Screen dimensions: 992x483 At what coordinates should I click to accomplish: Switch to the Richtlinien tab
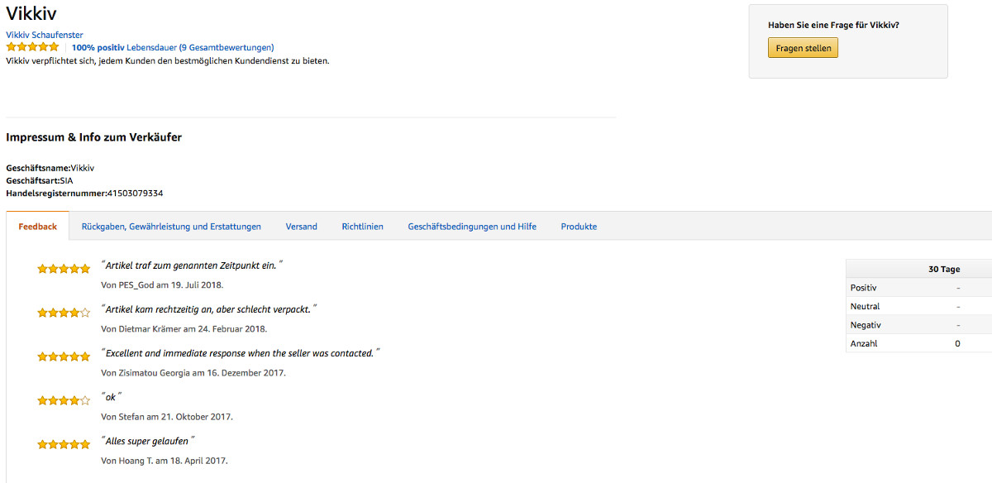pos(363,227)
